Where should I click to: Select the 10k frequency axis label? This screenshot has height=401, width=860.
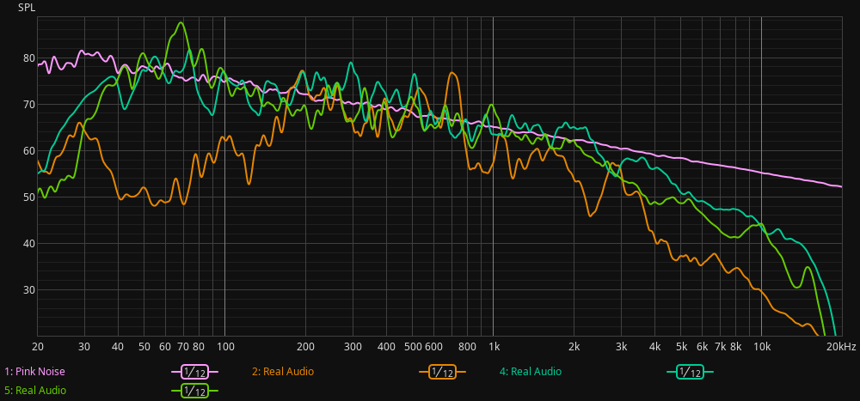point(761,347)
